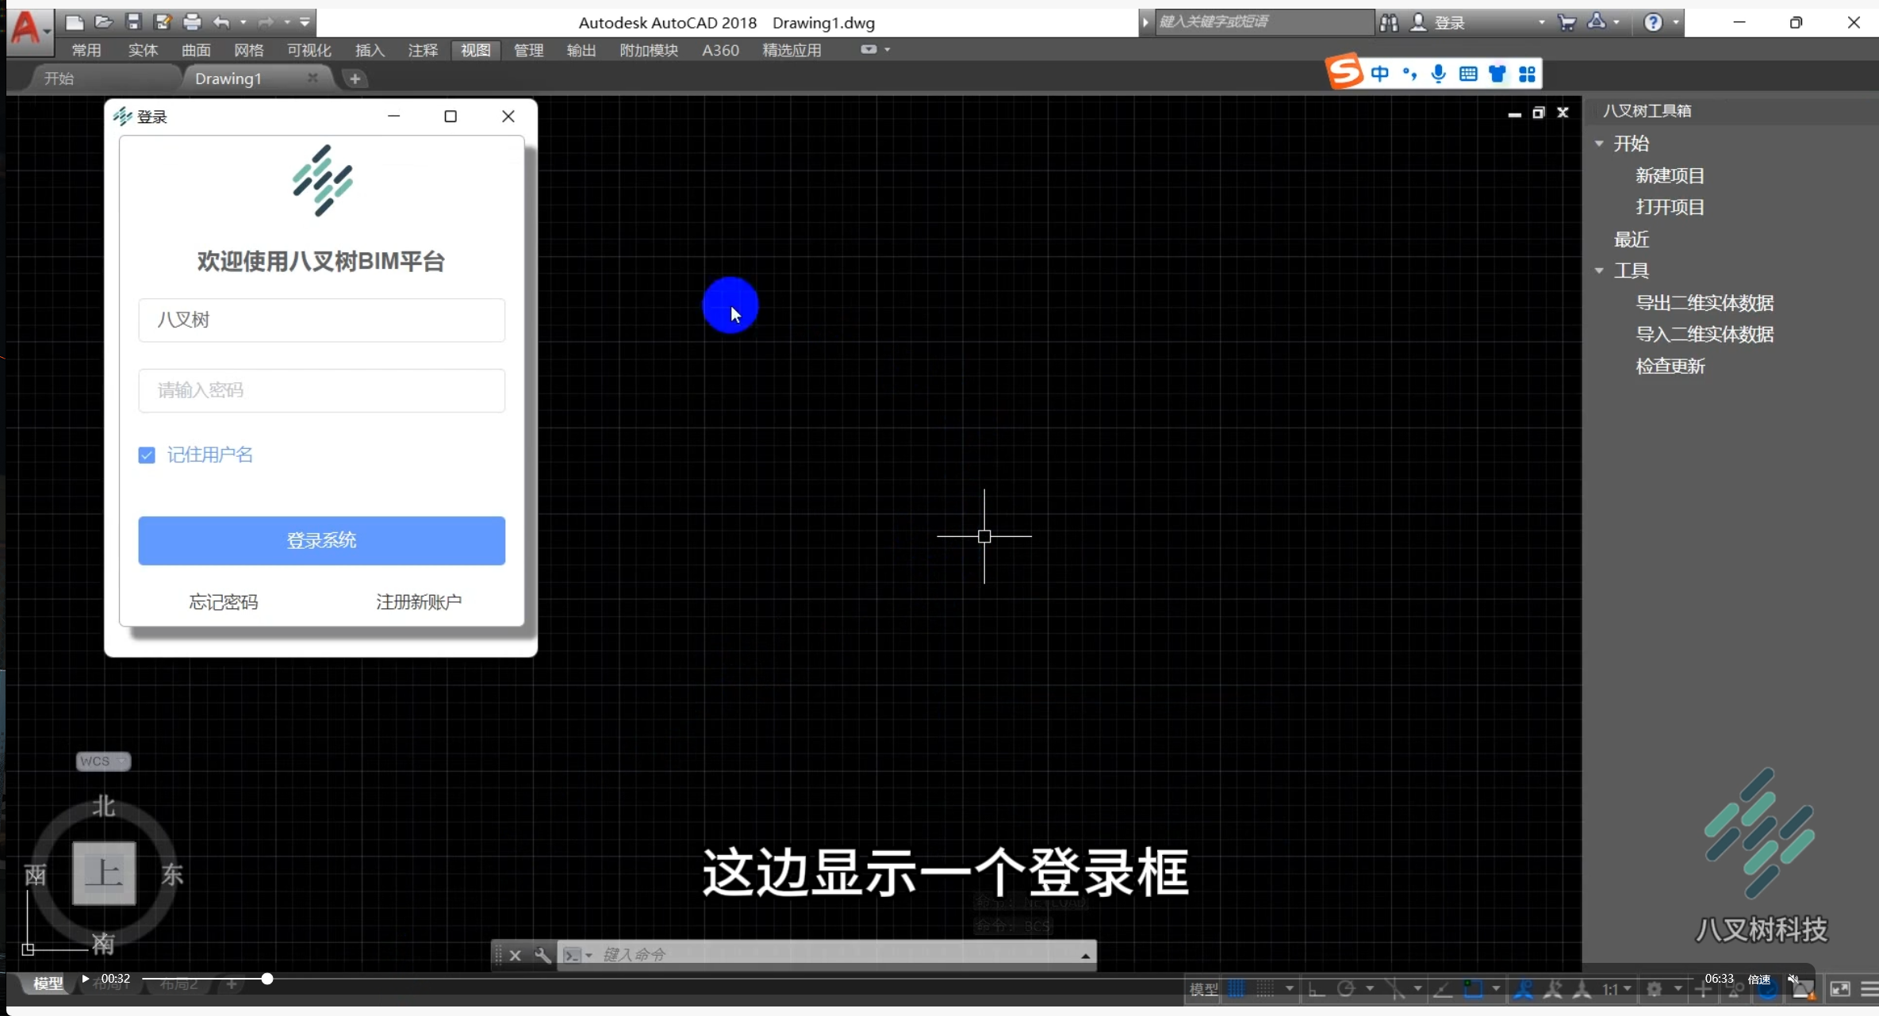Switch to the 常用 ribbon tab
1879x1016 pixels.
[x=86, y=50]
